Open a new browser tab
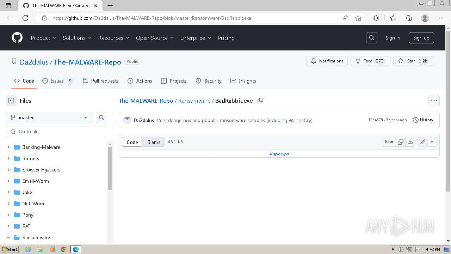 [x=110, y=6]
